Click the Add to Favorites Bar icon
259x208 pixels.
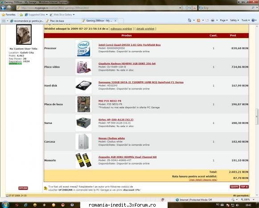click(x=21, y=15)
